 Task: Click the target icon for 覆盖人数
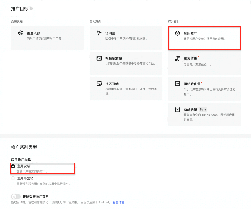coord(21,33)
